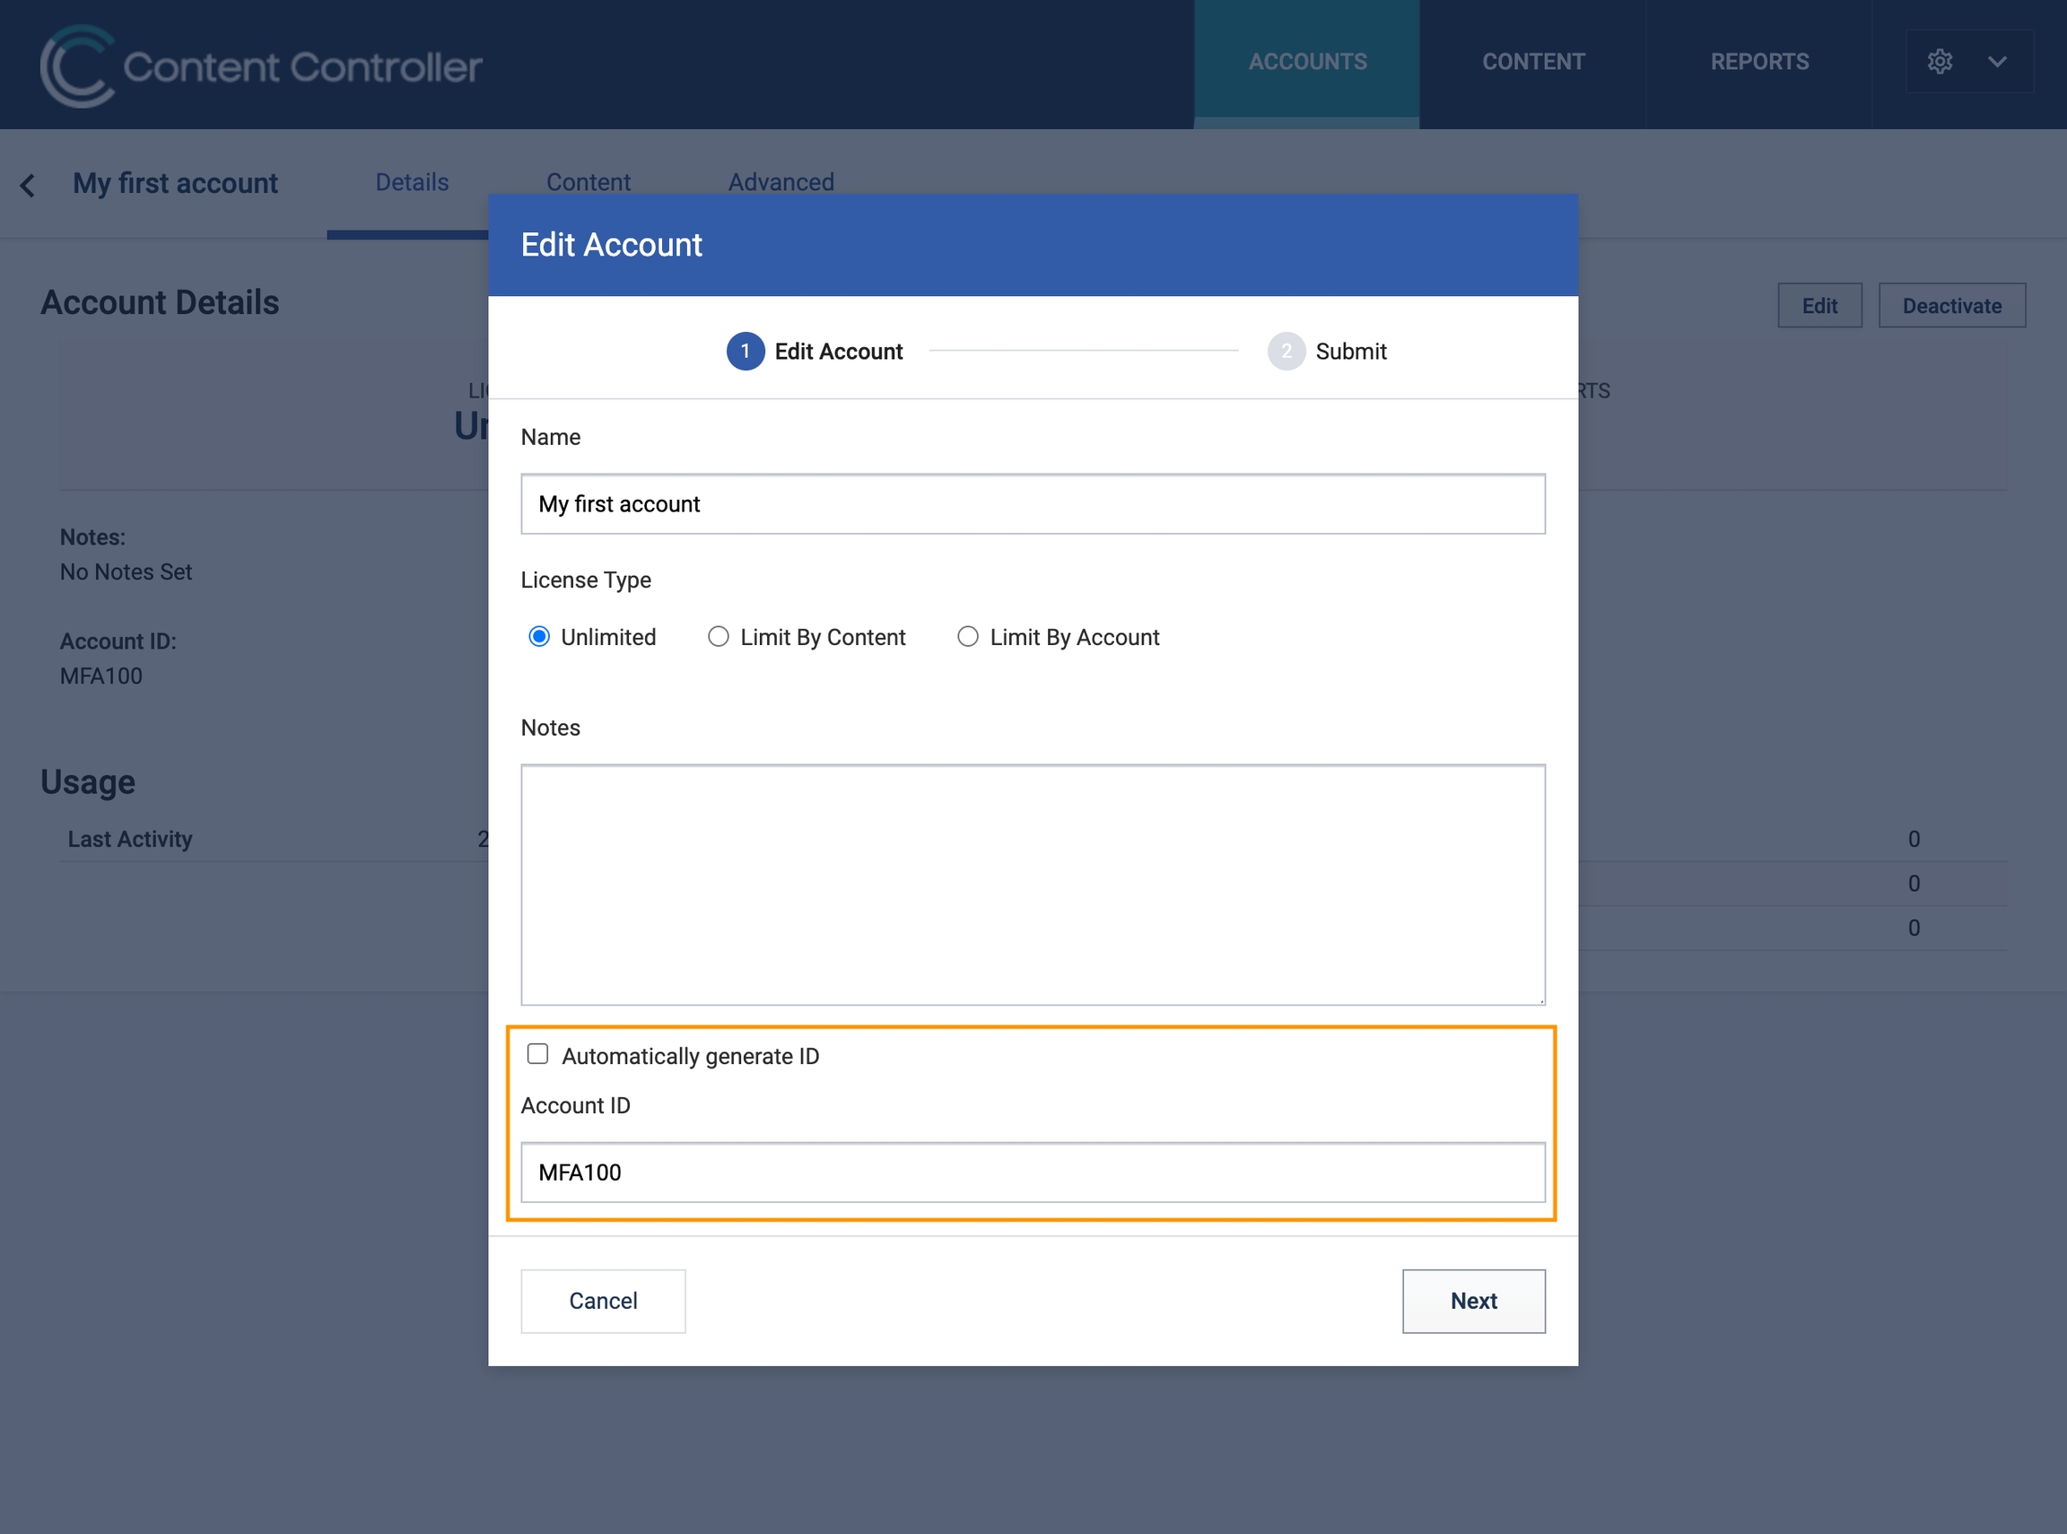Click the 'Usage' section heading
The height and width of the screenshot is (1534, 2067).
87,782
